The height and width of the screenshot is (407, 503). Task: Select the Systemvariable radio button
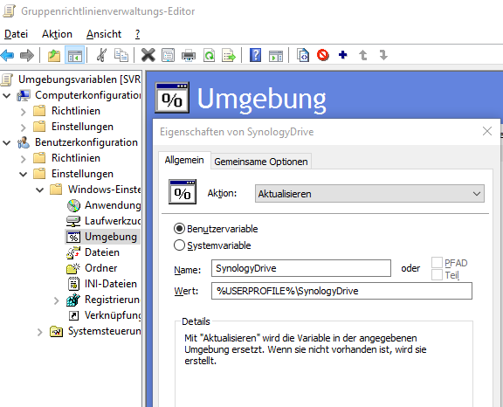[179, 245]
